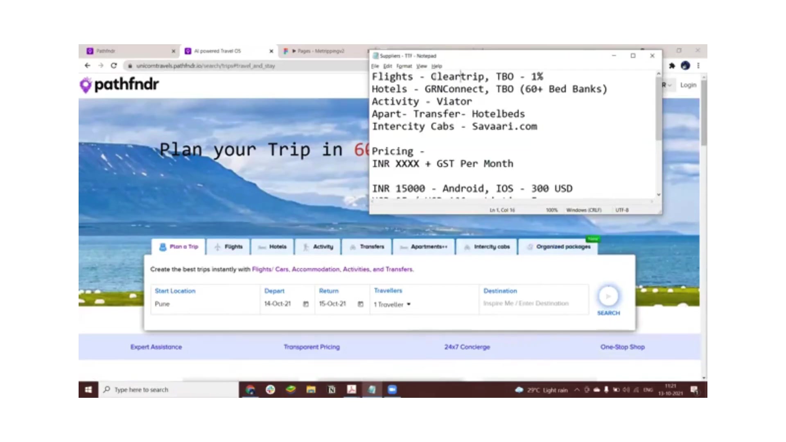Open the Windows Start menu
The width and height of the screenshot is (786, 442).
[x=88, y=390]
